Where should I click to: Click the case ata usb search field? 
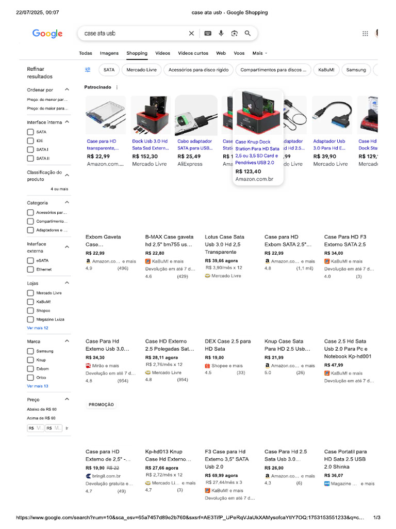[134, 33]
